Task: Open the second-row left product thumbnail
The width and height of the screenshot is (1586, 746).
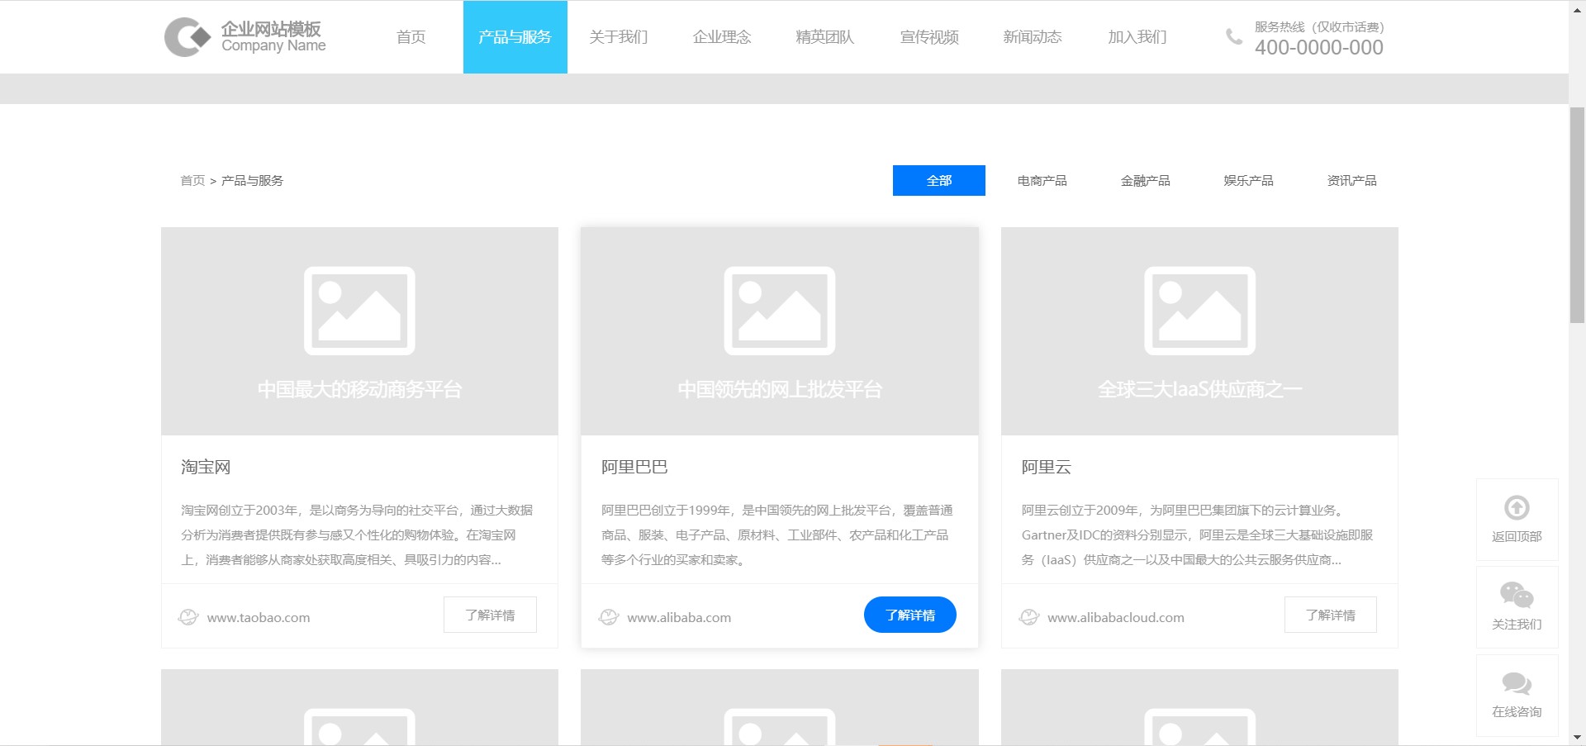Action: (359, 707)
